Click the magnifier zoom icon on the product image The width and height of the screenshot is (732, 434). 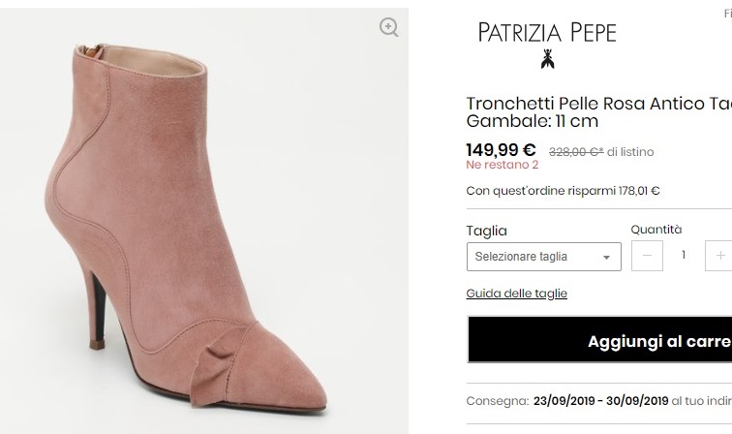(x=389, y=27)
